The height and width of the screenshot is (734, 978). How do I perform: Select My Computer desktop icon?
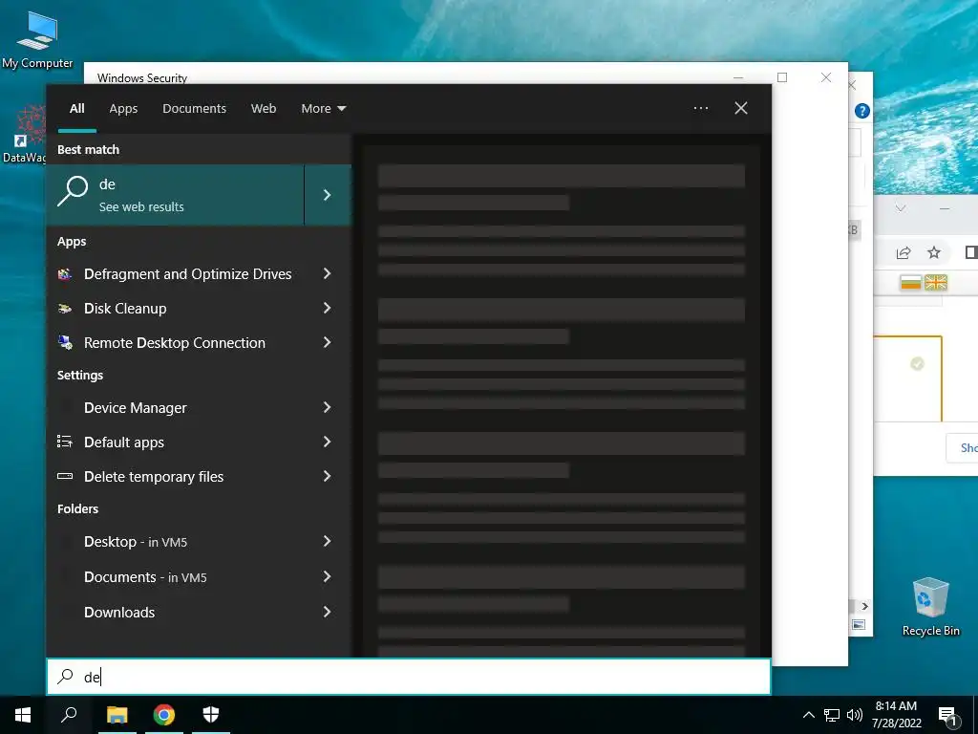(x=37, y=38)
